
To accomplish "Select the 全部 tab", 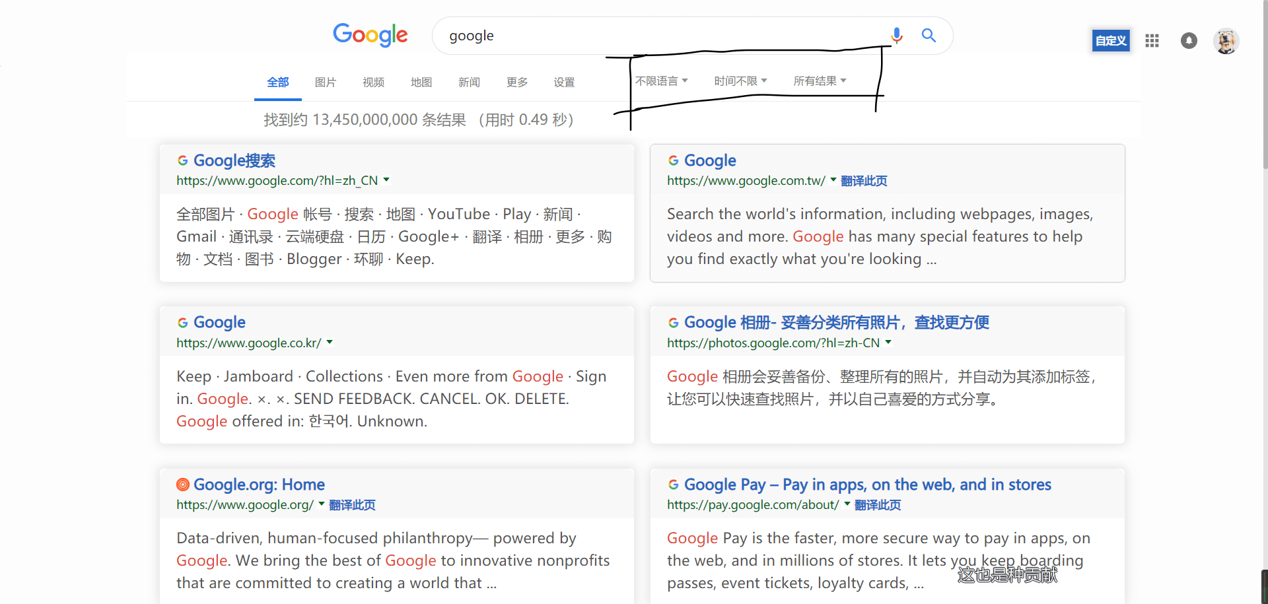I will (278, 83).
